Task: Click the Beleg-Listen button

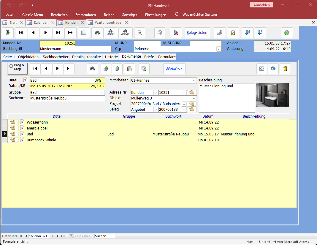Action: click(197, 33)
